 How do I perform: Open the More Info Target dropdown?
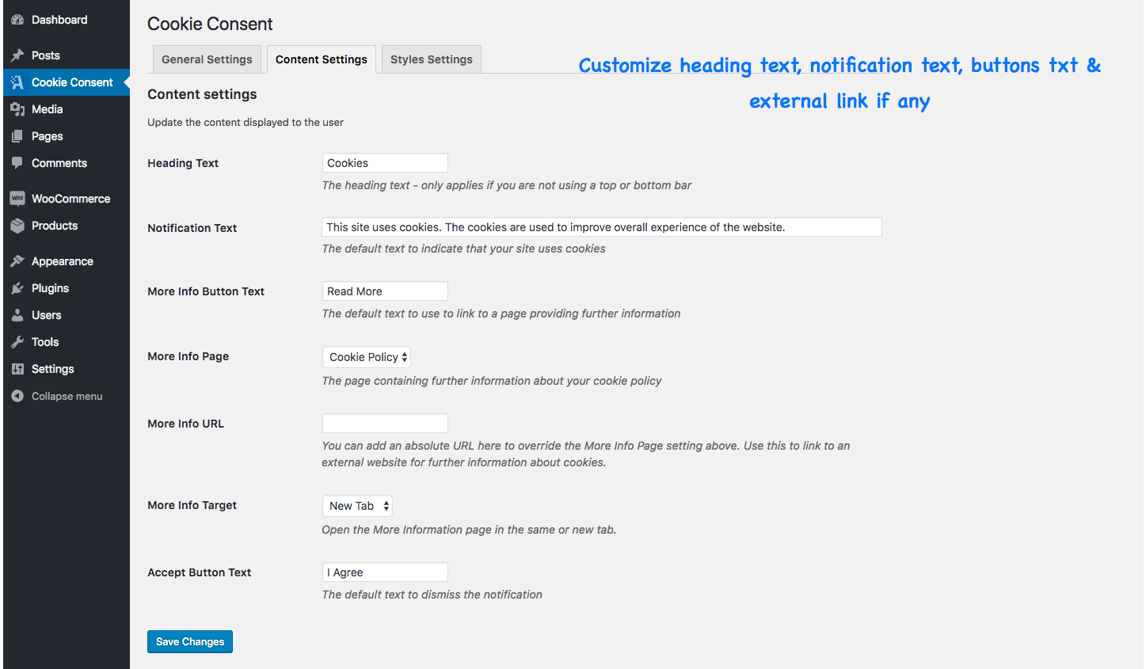pos(357,506)
